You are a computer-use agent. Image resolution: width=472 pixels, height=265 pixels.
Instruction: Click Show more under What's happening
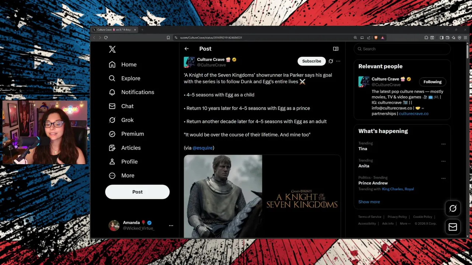[369, 202]
